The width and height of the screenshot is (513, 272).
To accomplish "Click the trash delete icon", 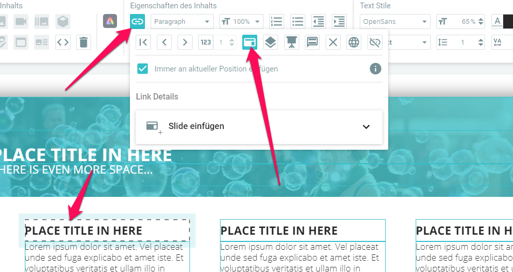I will click(x=84, y=42).
